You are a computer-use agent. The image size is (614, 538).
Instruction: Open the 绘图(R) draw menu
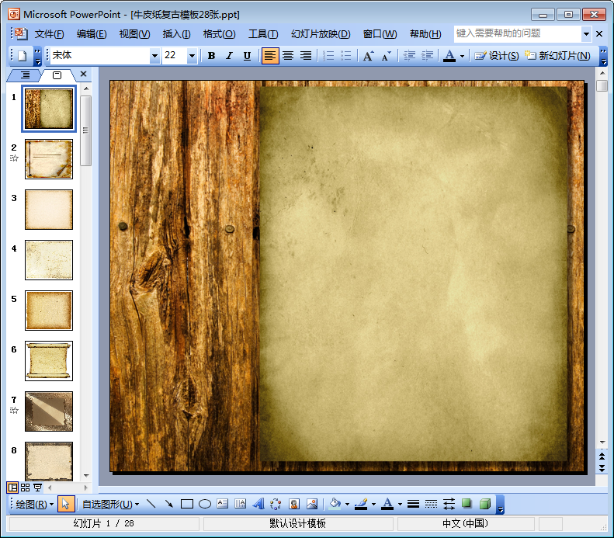(x=34, y=505)
